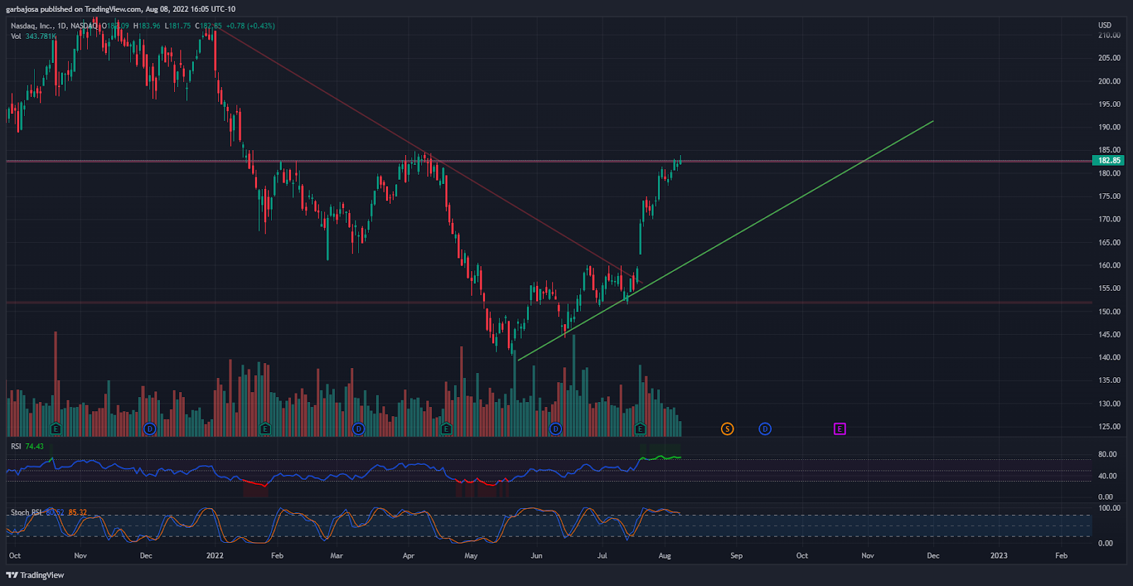Image resolution: width=1133 pixels, height=586 pixels.
Task: Click the Jul label on time axis
Action: (602, 556)
